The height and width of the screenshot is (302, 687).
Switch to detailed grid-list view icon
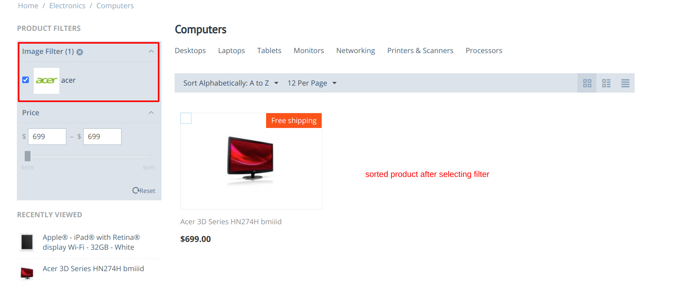point(606,83)
